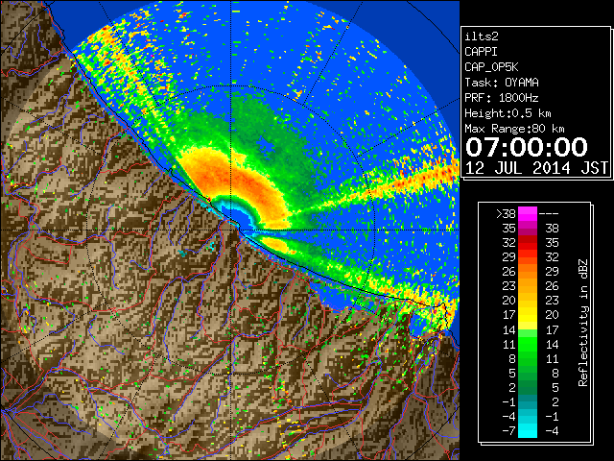Screen dimensions: 614x461
Task: Click the '>38' legend value
Action: coord(506,214)
